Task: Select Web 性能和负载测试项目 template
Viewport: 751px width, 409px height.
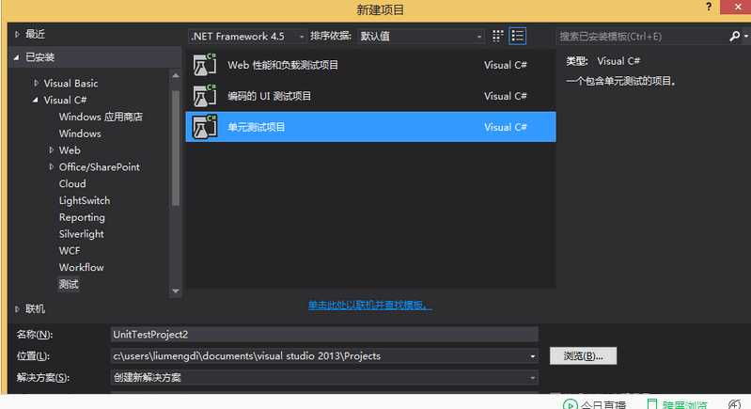Action: coord(370,65)
